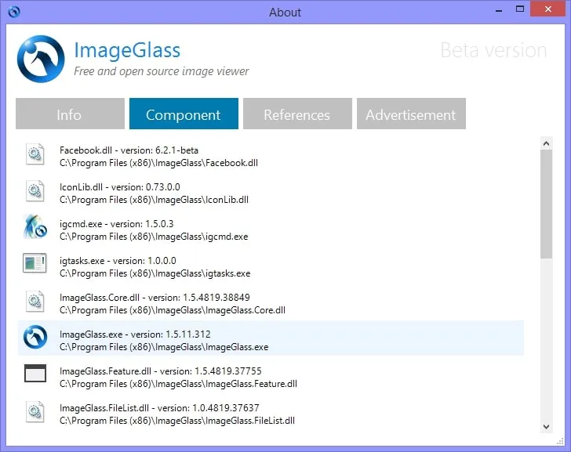Click 'Free and open source image viewer' subtitle
The width and height of the screenshot is (571, 452).
pos(162,71)
